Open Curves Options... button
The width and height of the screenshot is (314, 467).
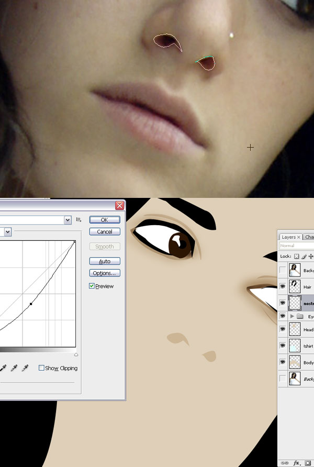105,273
